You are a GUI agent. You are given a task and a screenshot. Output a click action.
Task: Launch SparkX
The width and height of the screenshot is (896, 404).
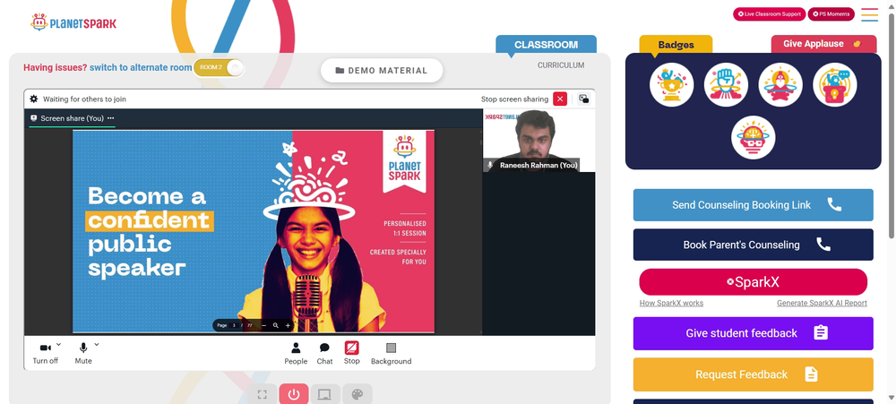point(754,282)
